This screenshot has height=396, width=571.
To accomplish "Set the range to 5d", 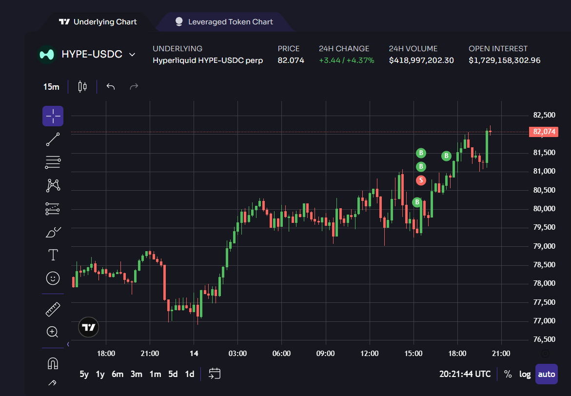I will [173, 374].
